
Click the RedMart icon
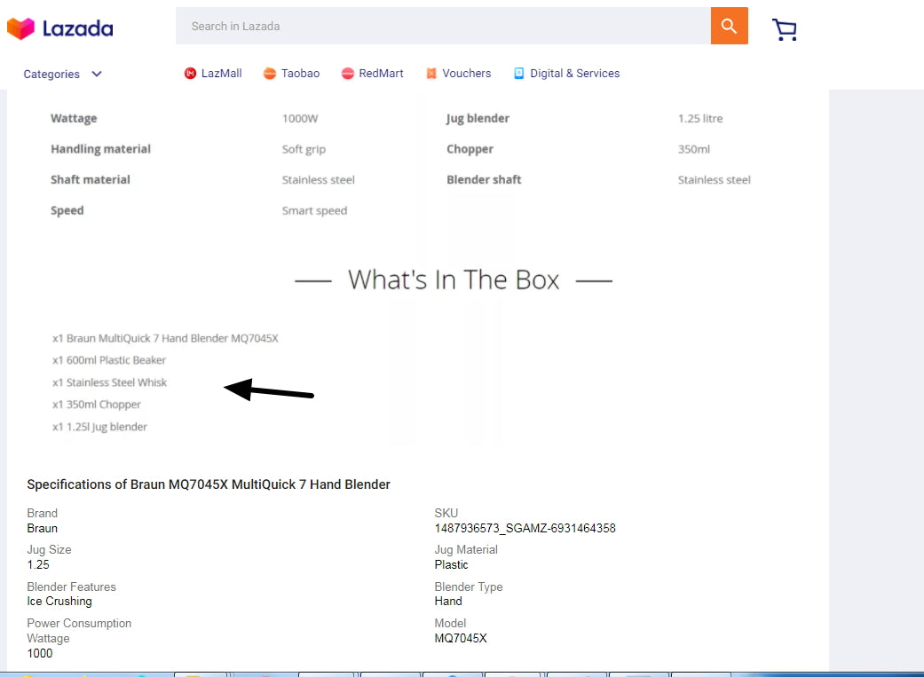click(348, 74)
